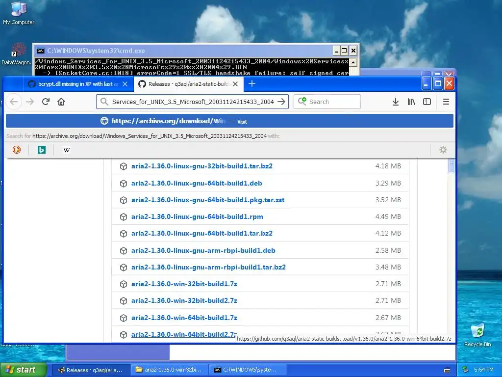Download aria2-1.36.0-win-64bit-build2.7z

point(184,334)
